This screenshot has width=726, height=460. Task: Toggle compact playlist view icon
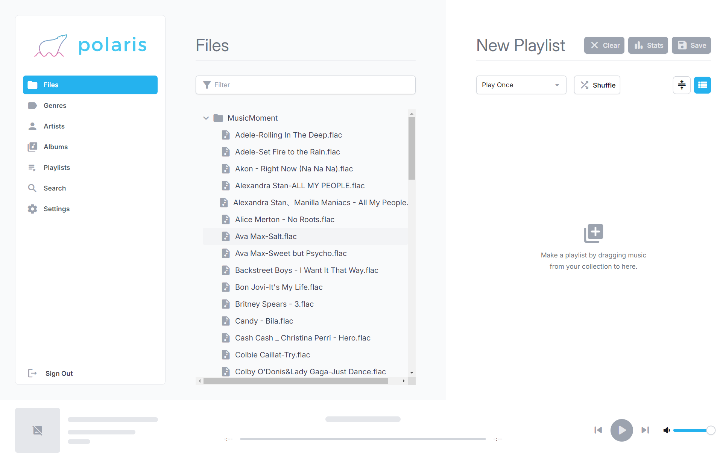tap(682, 85)
